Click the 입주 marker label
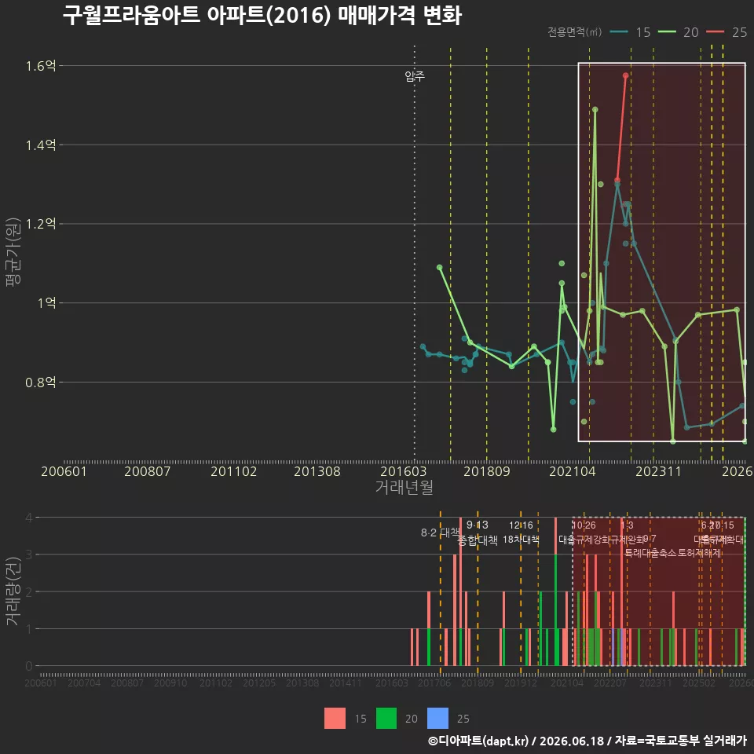Viewport: 754px width, 754px height. pyautogui.click(x=415, y=76)
